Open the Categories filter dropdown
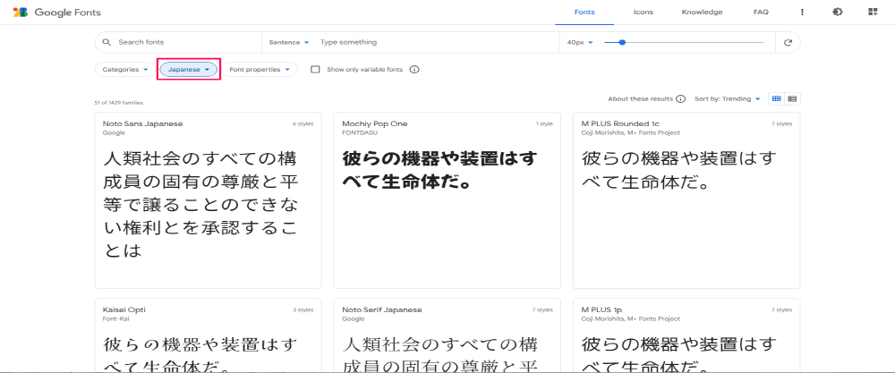The image size is (895, 373). [124, 69]
